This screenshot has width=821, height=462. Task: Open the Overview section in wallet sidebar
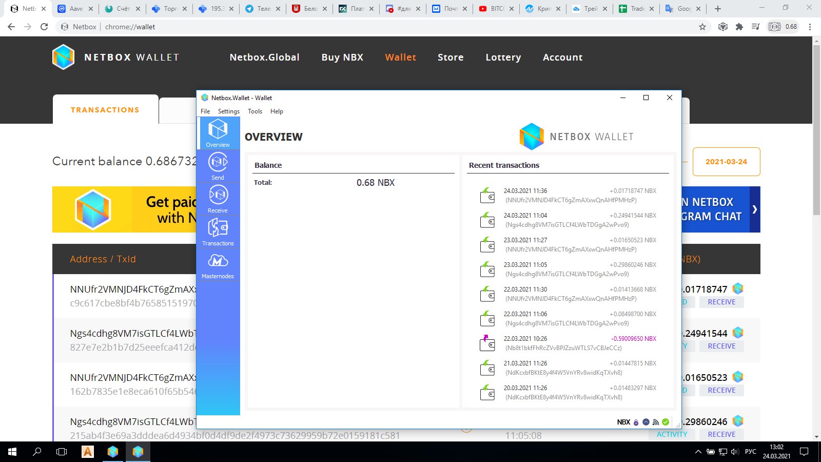(218, 133)
